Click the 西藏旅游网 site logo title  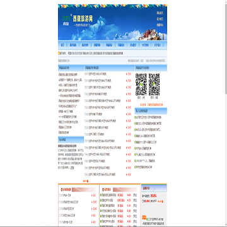click(83, 19)
